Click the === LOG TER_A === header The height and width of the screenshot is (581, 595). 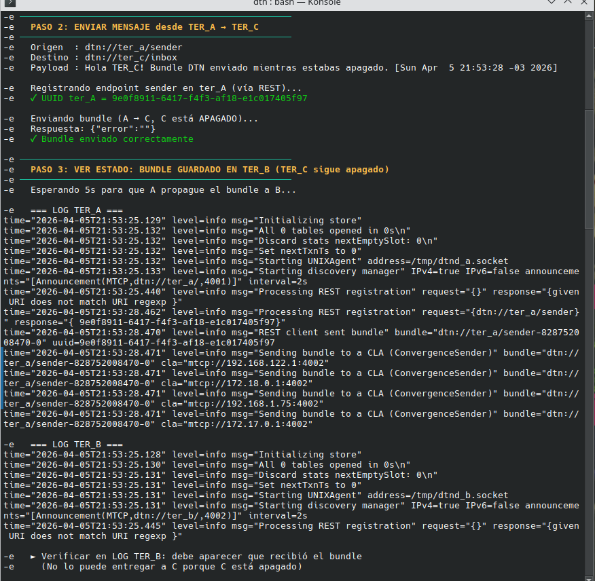click(x=77, y=210)
